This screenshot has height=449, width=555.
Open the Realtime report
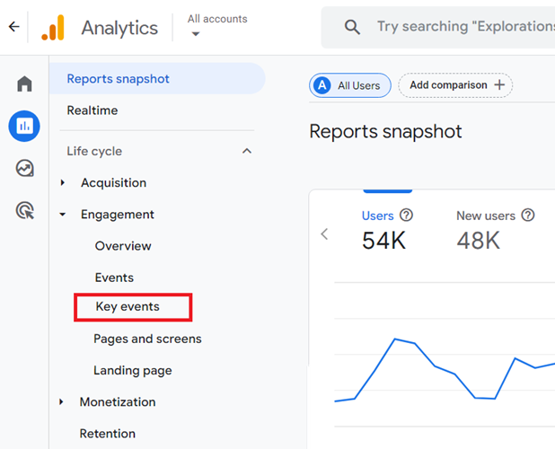point(92,110)
